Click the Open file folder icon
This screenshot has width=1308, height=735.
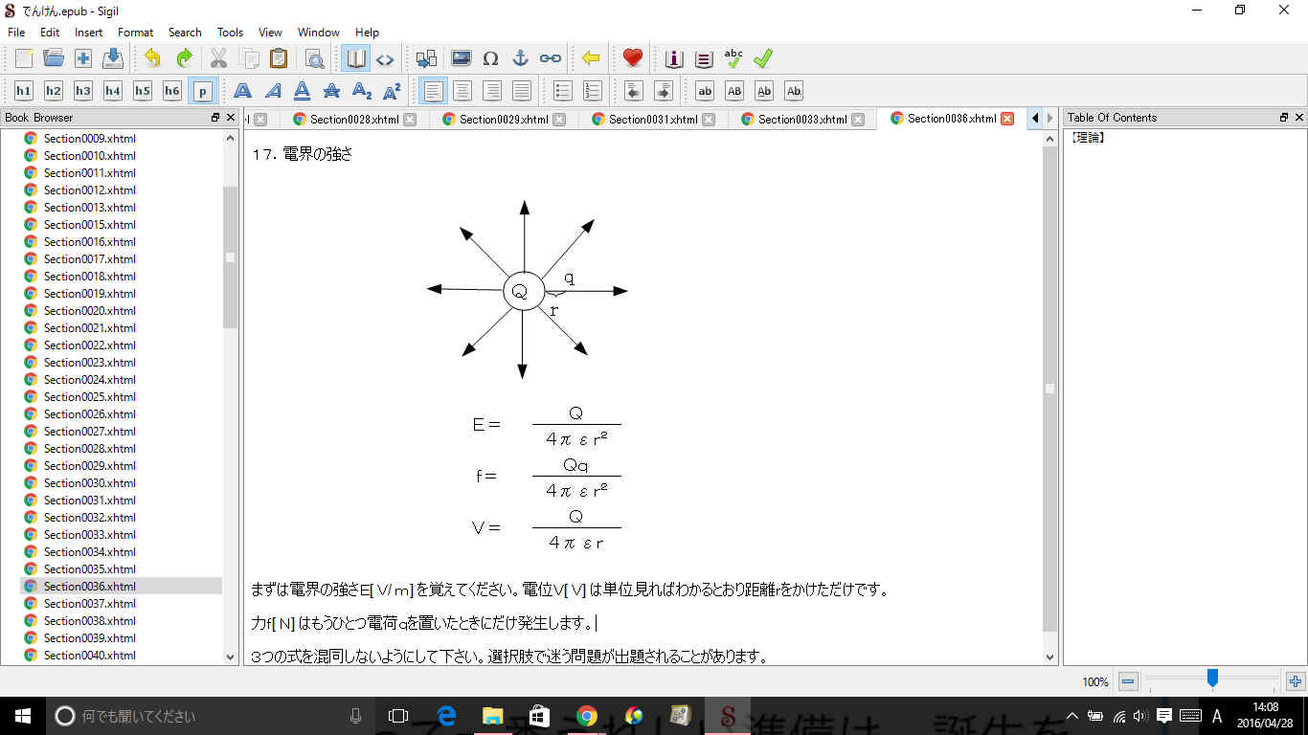click(54, 58)
